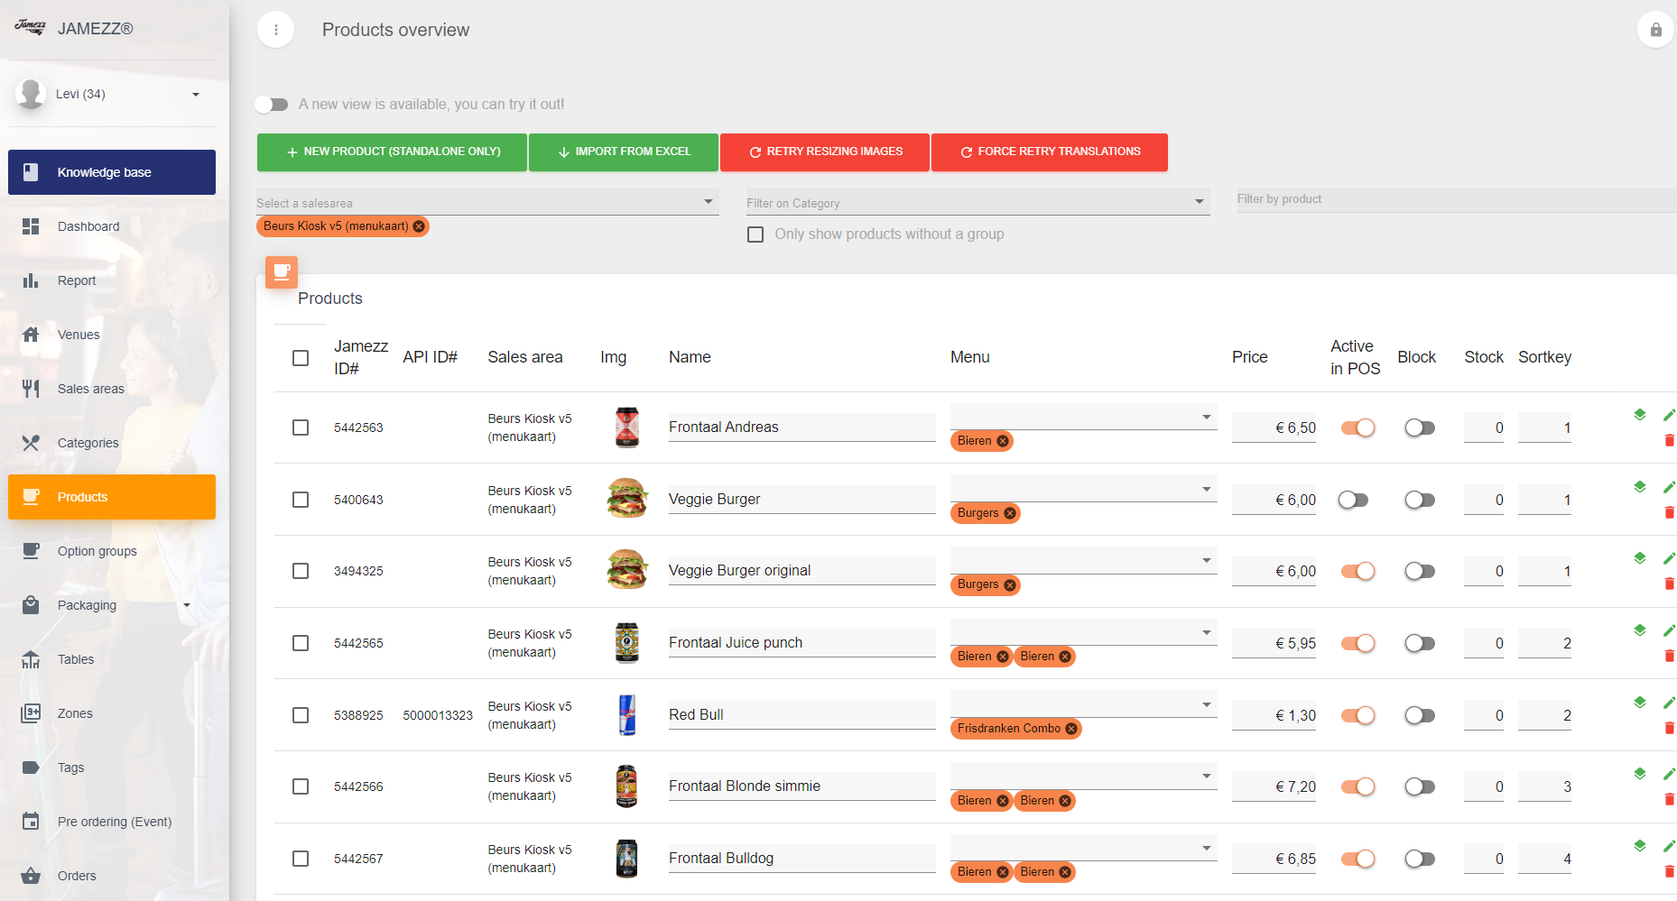The image size is (1677, 901).
Task: Edit Veggie Burger original with pencil icon
Action: (x=1669, y=558)
